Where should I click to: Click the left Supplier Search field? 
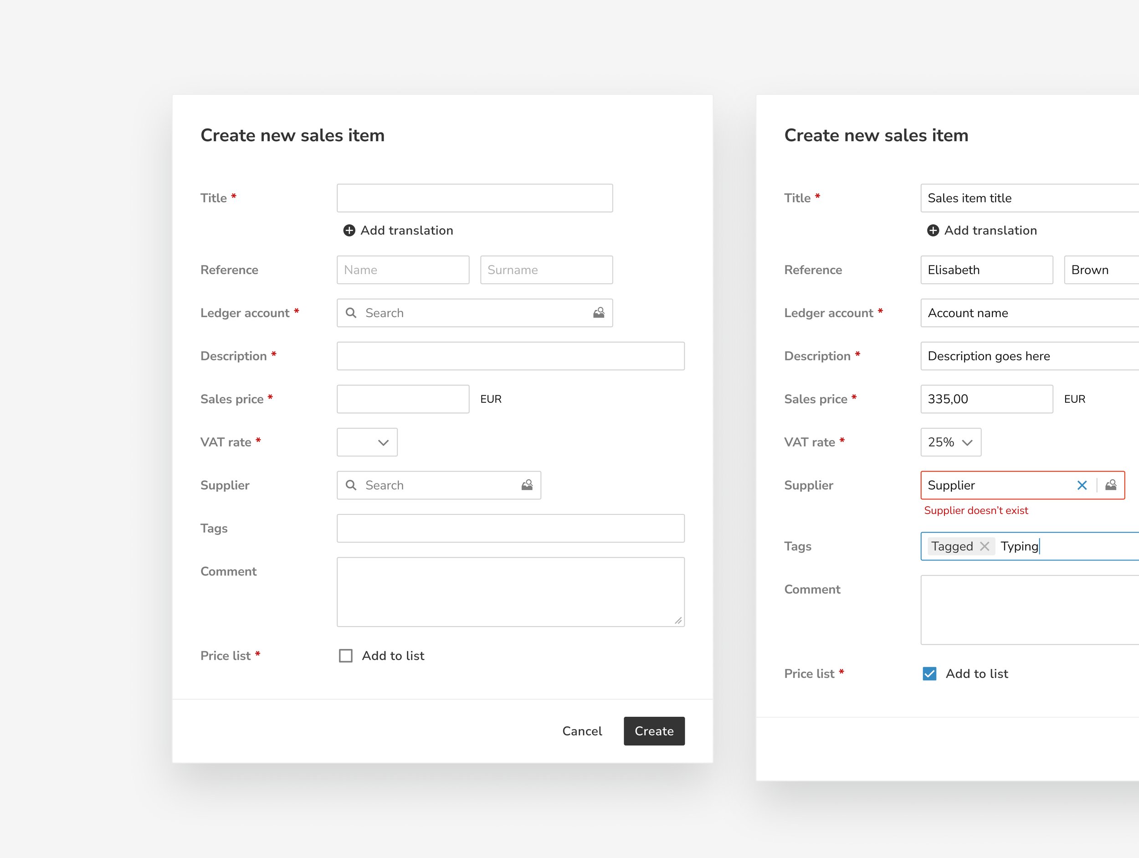[x=439, y=485]
